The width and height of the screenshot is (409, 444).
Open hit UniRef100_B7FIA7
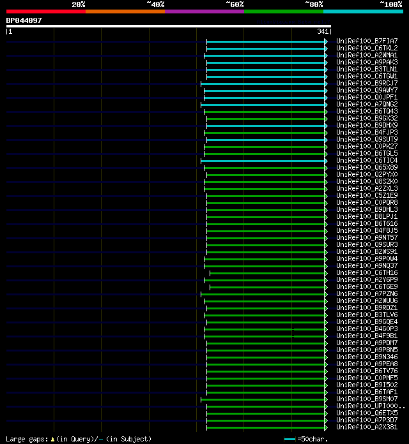click(x=367, y=41)
